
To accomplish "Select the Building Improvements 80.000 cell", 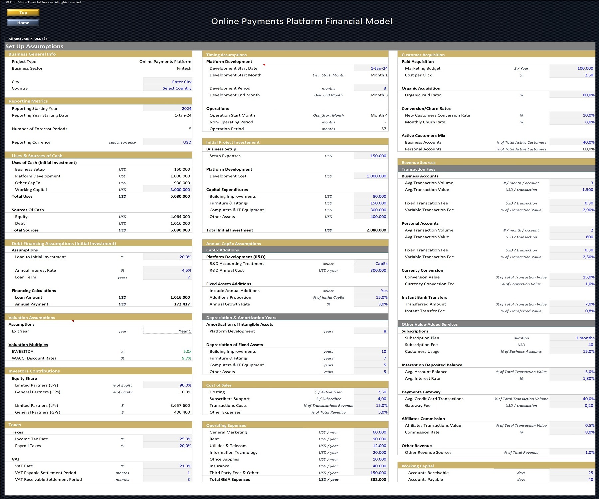I will [x=371, y=196].
